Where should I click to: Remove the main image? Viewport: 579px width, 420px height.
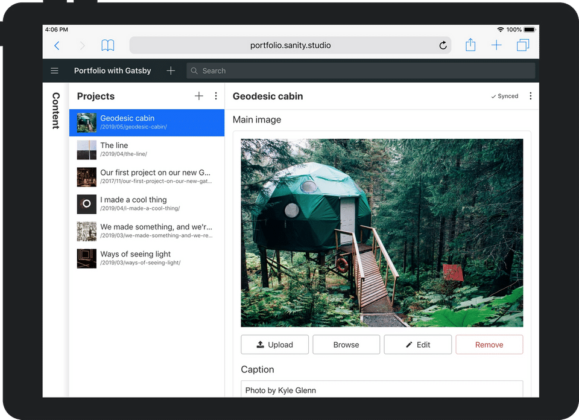[x=489, y=345]
